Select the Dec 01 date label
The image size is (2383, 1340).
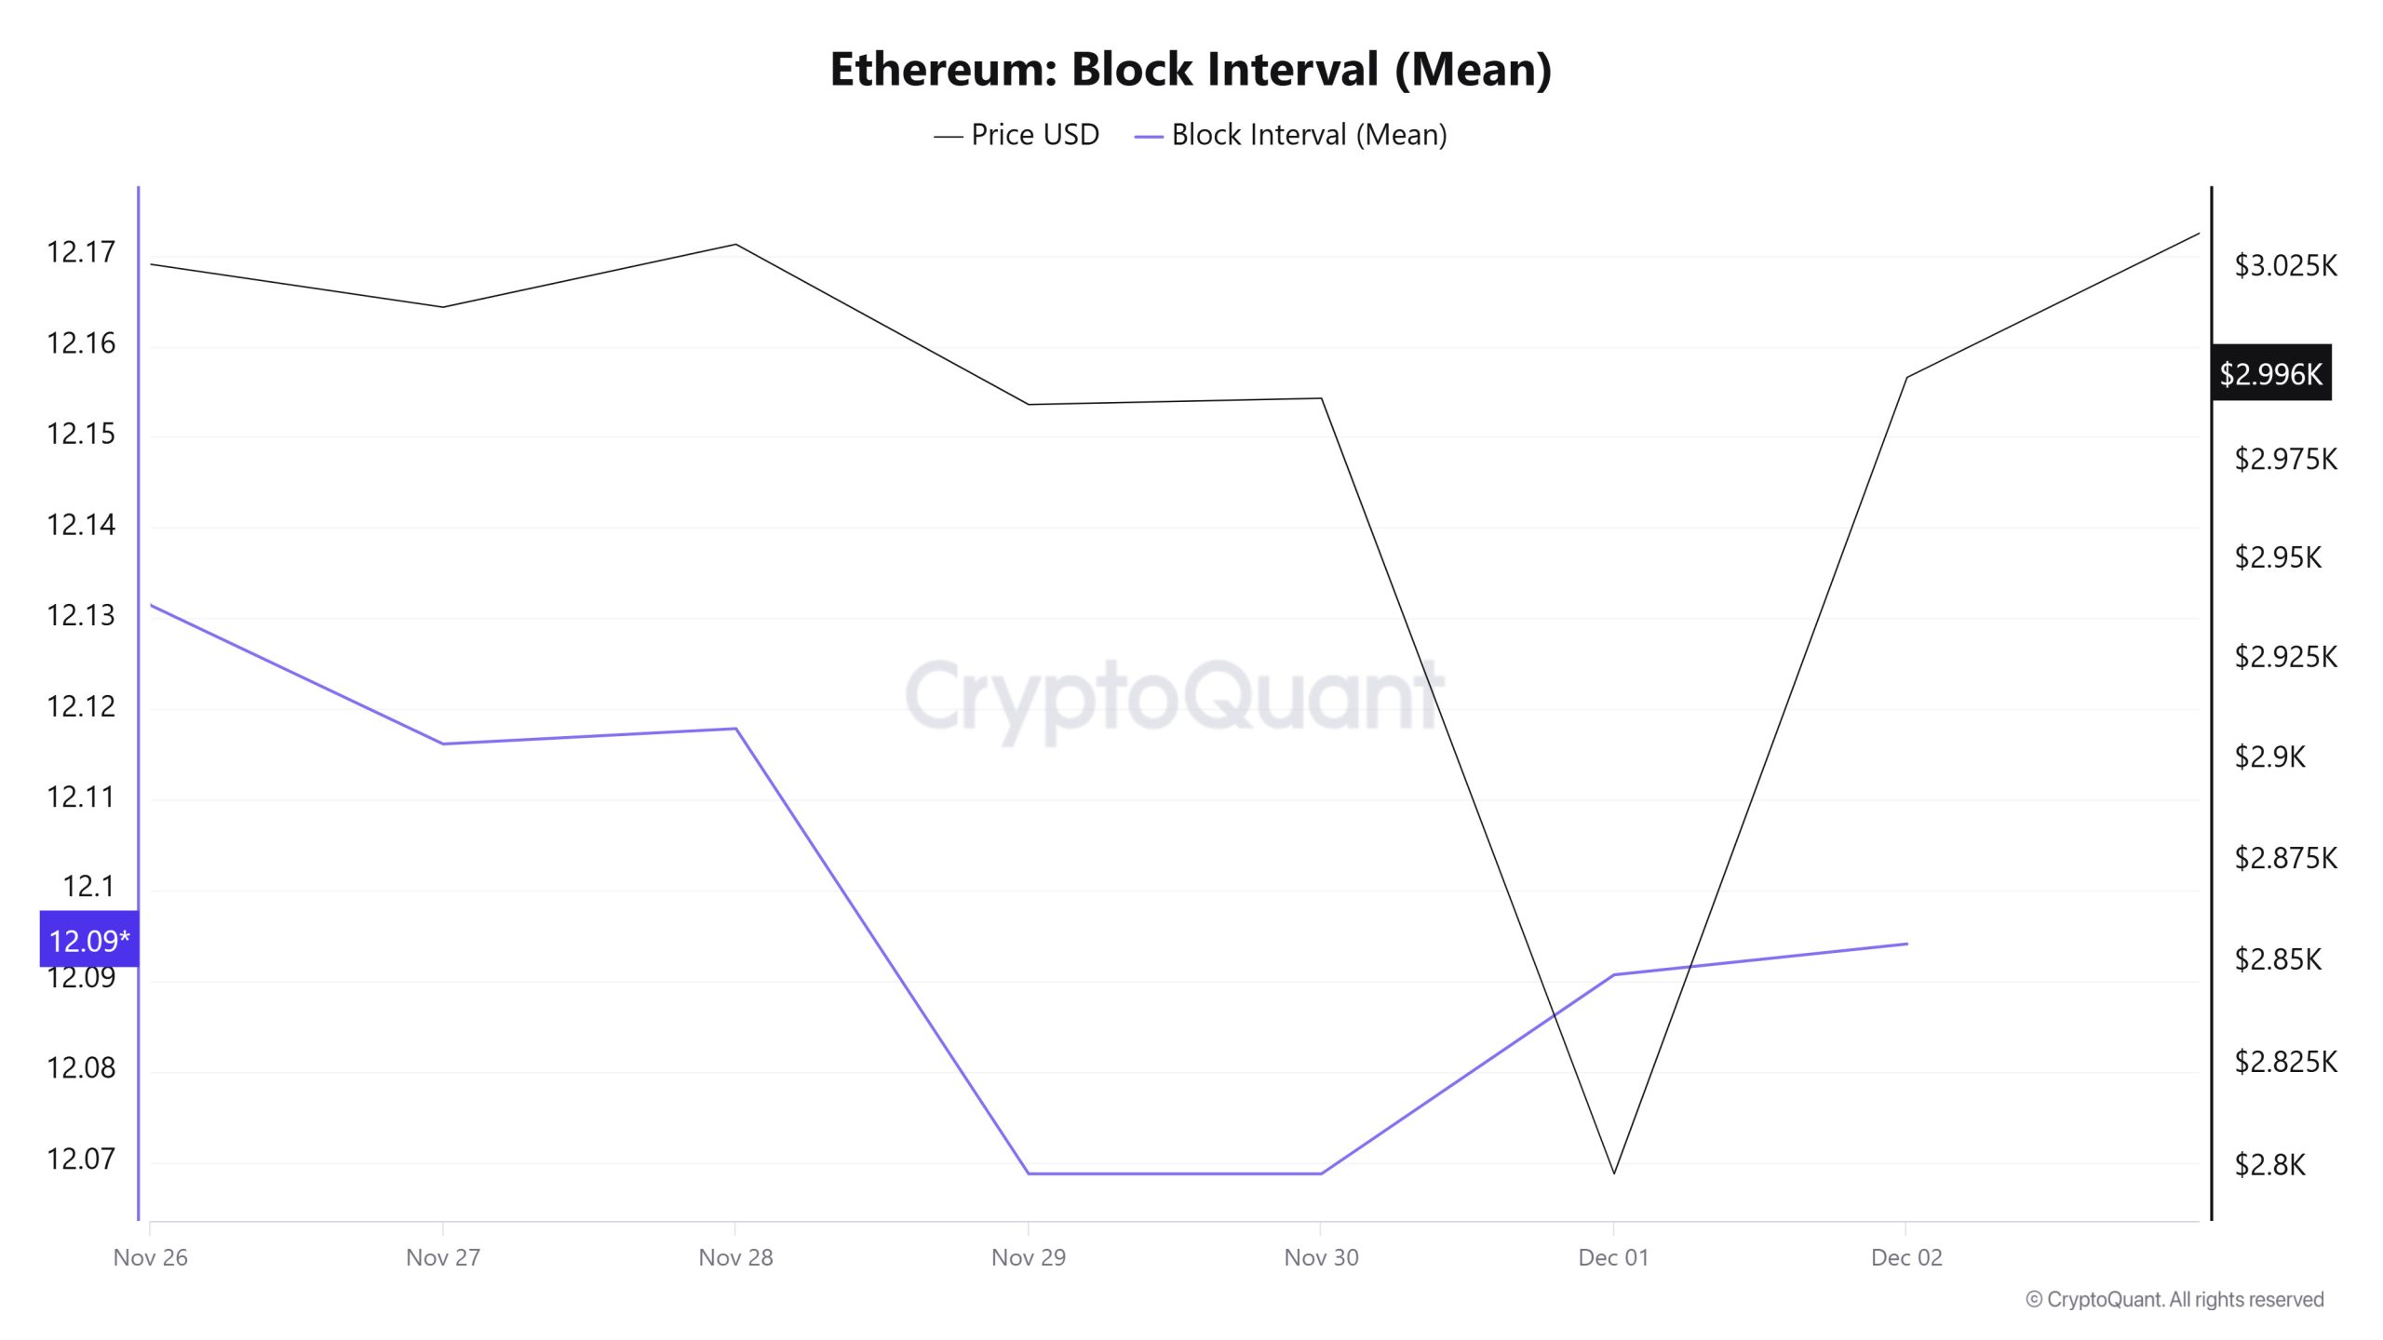pos(1613,1257)
